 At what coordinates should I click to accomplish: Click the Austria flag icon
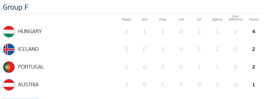[x=9, y=85]
